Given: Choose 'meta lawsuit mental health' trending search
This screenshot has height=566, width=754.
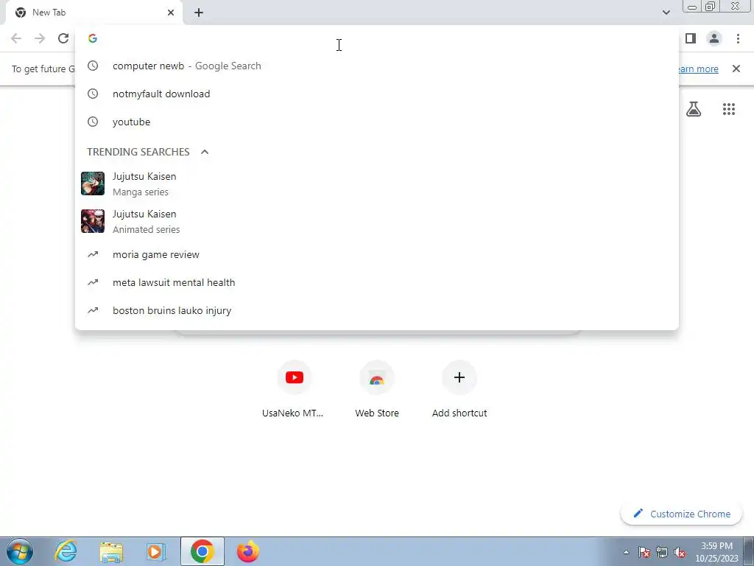Looking at the screenshot, I should pyautogui.click(x=377, y=282).
